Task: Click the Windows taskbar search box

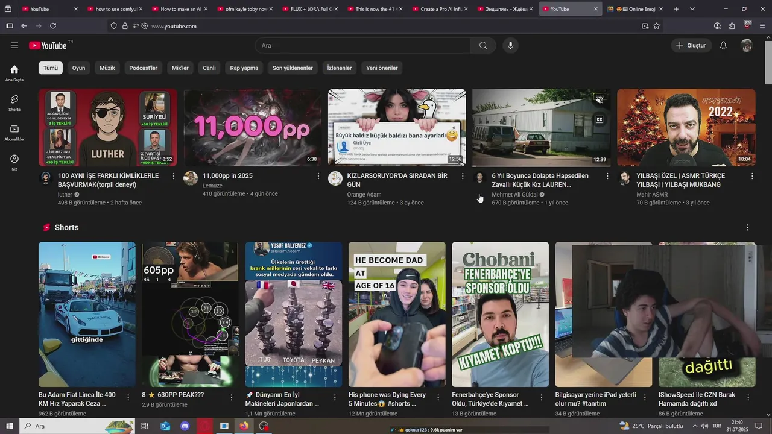Action: pyautogui.click(x=78, y=426)
